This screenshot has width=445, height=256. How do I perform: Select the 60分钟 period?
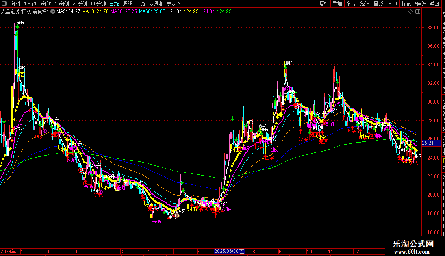pyautogui.click(x=98, y=4)
